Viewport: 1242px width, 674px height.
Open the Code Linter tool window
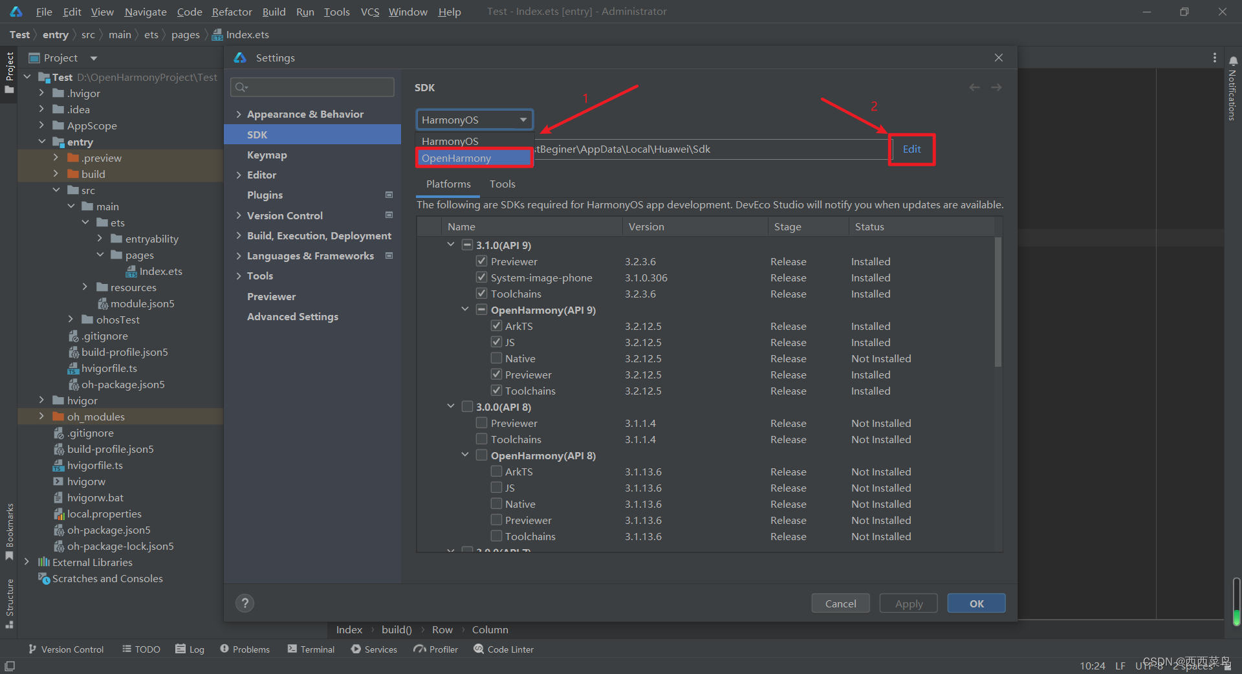click(x=504, y=649)
